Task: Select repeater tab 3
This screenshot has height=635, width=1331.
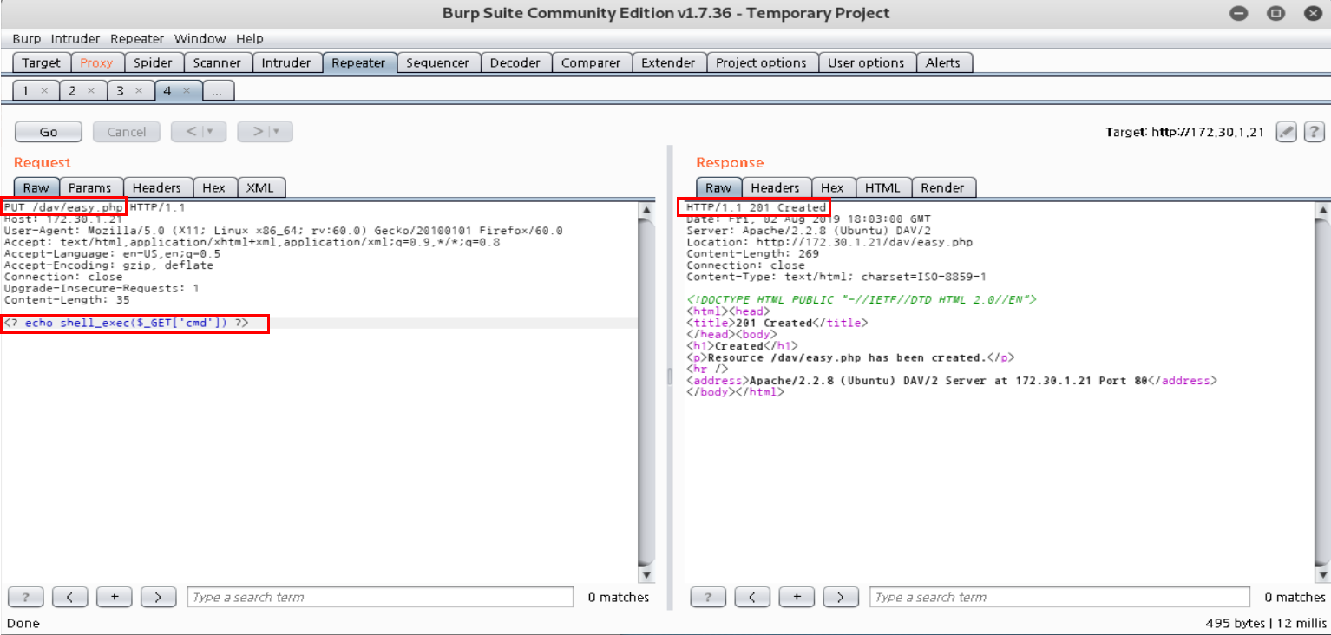Action: (120, 90)
